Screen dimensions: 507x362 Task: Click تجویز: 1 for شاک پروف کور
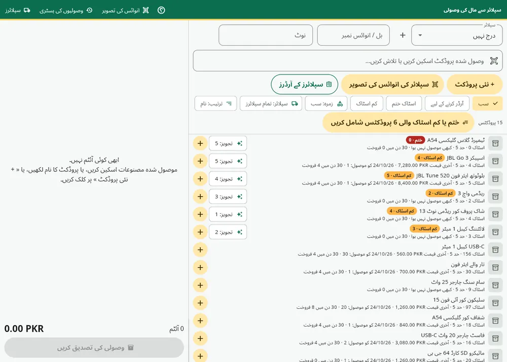pyautogui.click(x=228, y=214)
